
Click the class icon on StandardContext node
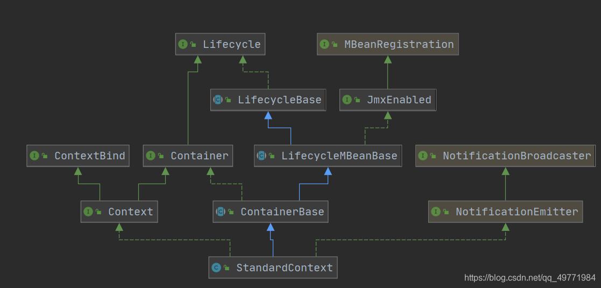tap(216, 268)
